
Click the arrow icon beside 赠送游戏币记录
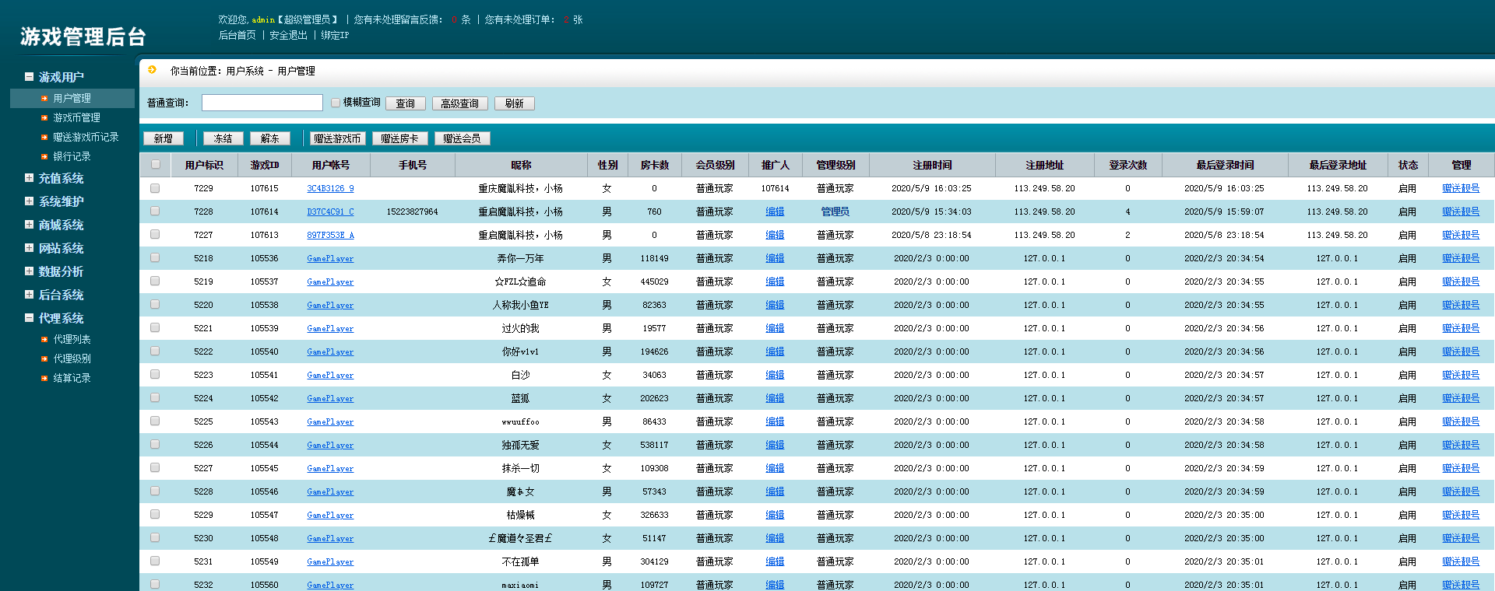[44, 138]
